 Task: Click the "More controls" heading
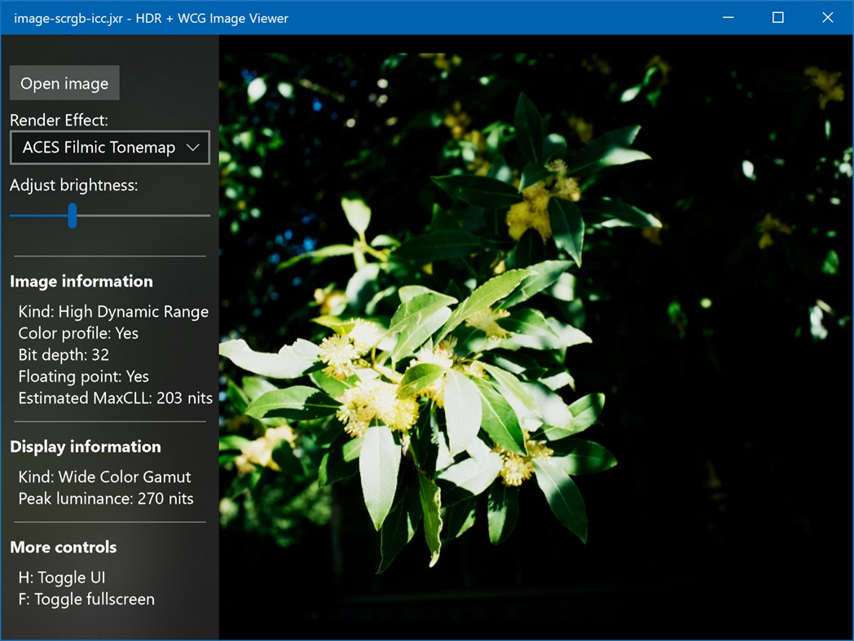pyautogui.click(x=63, y=547)
